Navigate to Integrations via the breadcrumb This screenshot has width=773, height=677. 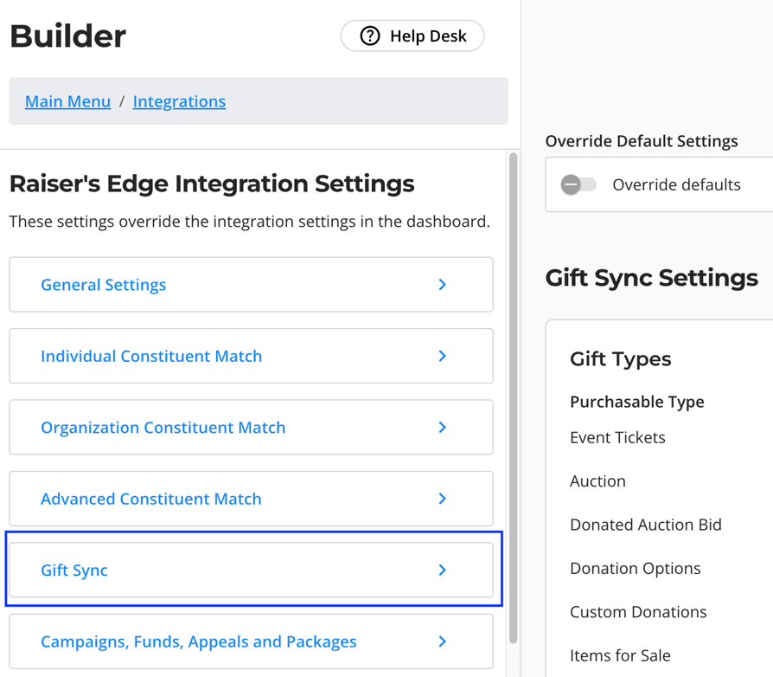(x=179, y=101)
